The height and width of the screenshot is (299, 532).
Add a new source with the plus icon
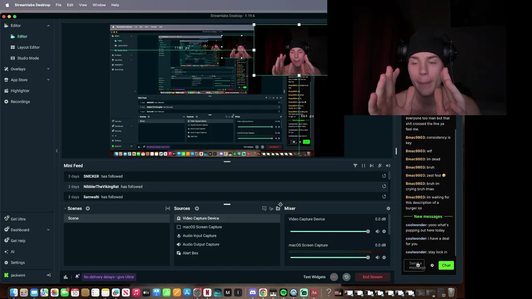[x=197, y=208]
